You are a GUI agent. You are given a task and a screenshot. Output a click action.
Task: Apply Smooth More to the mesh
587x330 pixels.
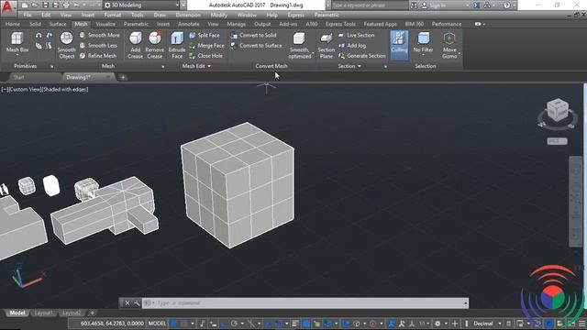coord(100,35)
